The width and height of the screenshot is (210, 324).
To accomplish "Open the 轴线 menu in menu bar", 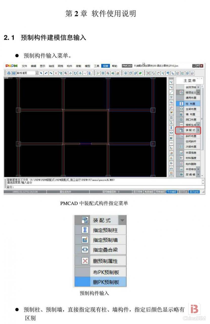I will (51, 66).
